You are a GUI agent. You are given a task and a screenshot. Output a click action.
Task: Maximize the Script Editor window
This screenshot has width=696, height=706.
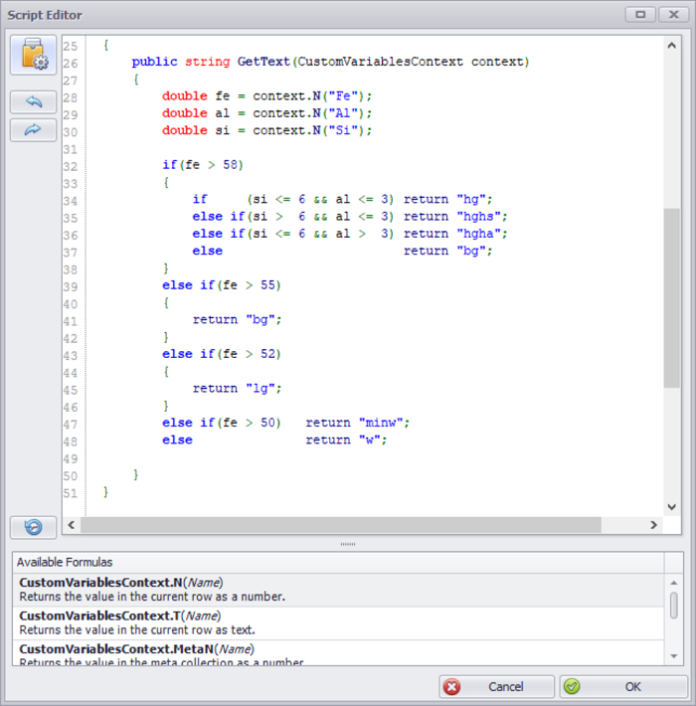(x=640, y=15)
